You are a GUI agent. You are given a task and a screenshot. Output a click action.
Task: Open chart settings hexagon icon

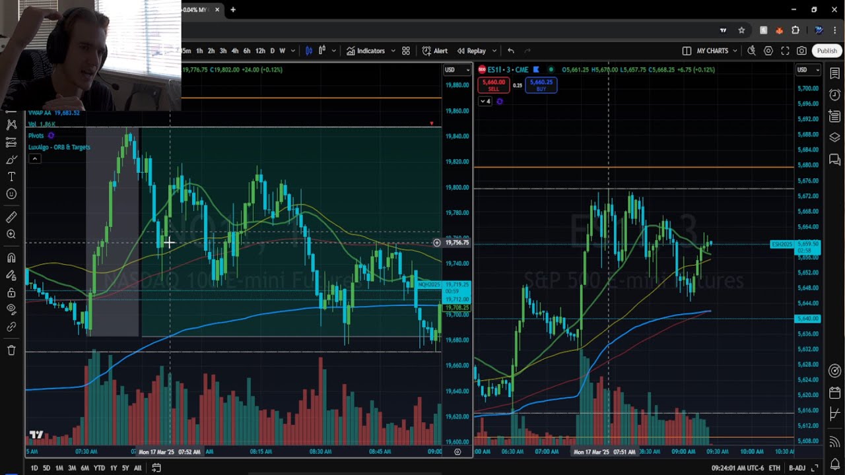click(768, 51)
